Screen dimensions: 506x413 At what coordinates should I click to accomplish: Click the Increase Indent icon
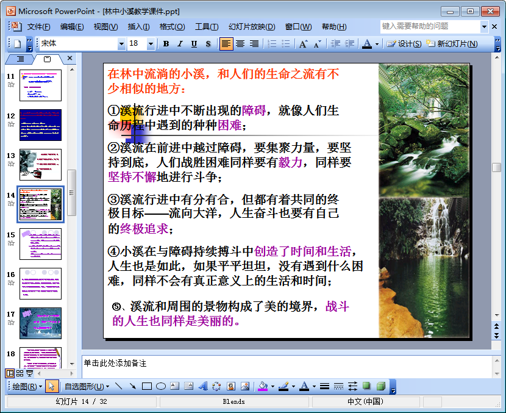[x=349, y=43]
